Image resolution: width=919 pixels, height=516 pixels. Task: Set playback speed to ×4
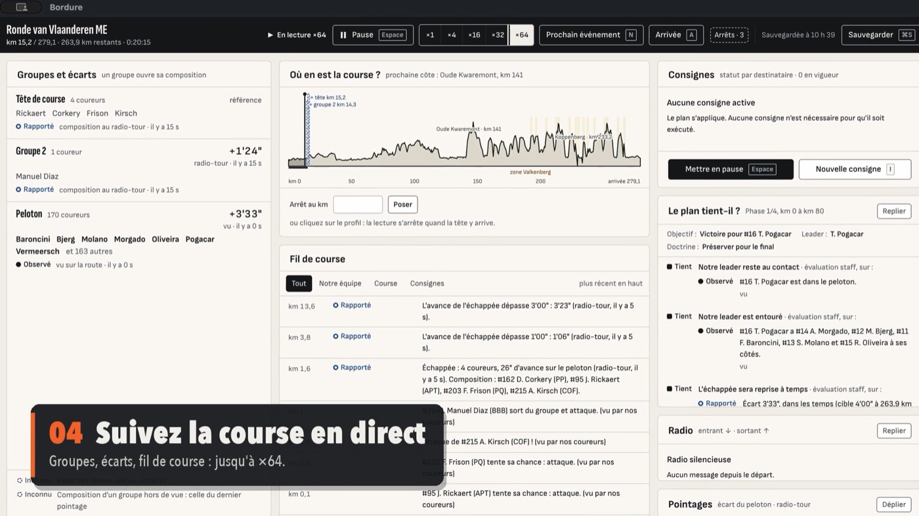coord(452,35)
